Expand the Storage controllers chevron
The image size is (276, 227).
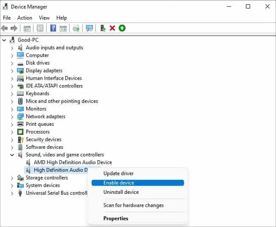[x=12, y=178]
